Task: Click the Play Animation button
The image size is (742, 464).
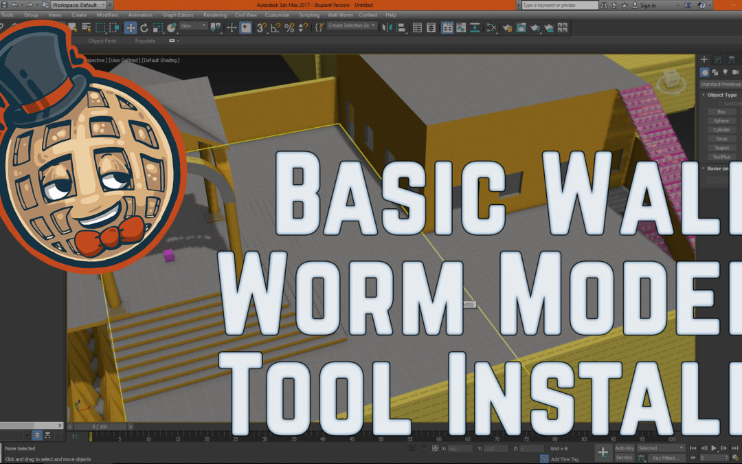Action: pos(714,448)
